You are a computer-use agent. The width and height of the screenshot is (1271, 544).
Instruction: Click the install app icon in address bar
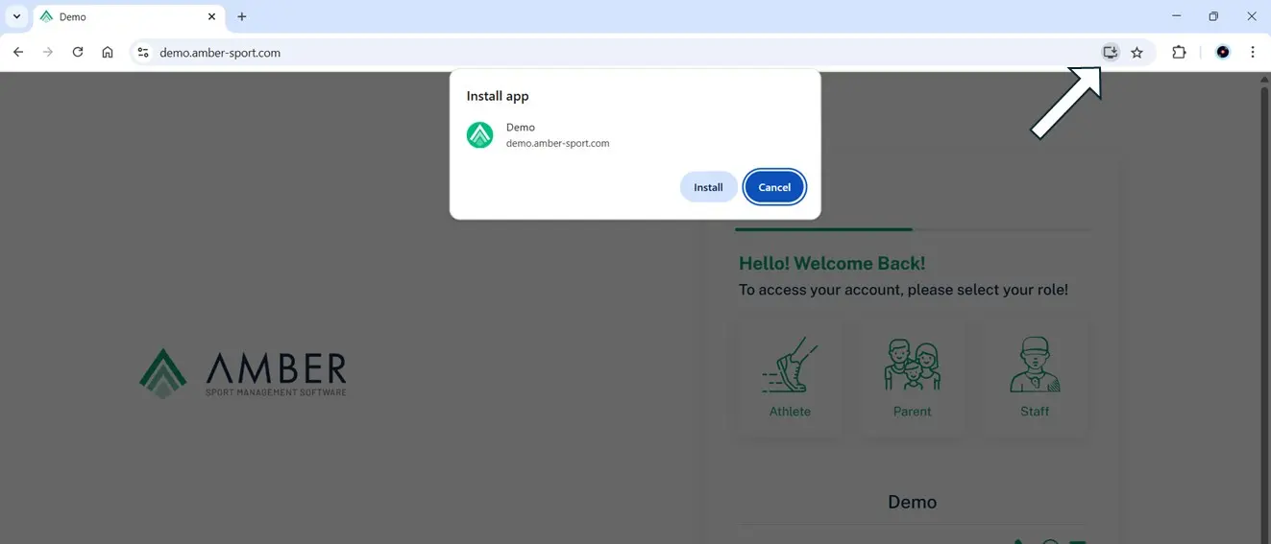[x=1111, y=53]
